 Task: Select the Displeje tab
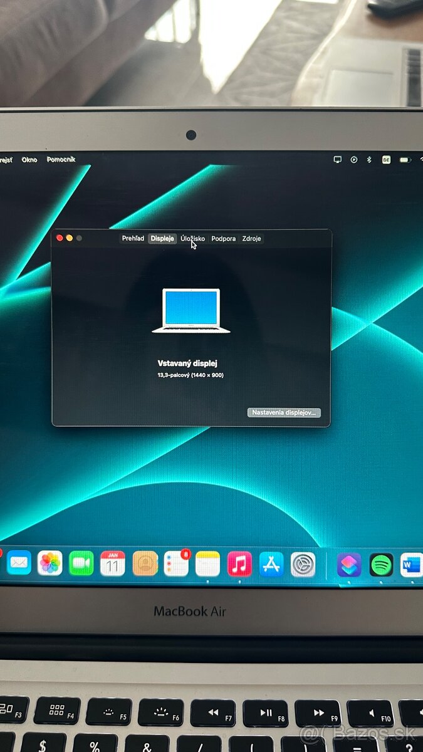pos(162,238)
